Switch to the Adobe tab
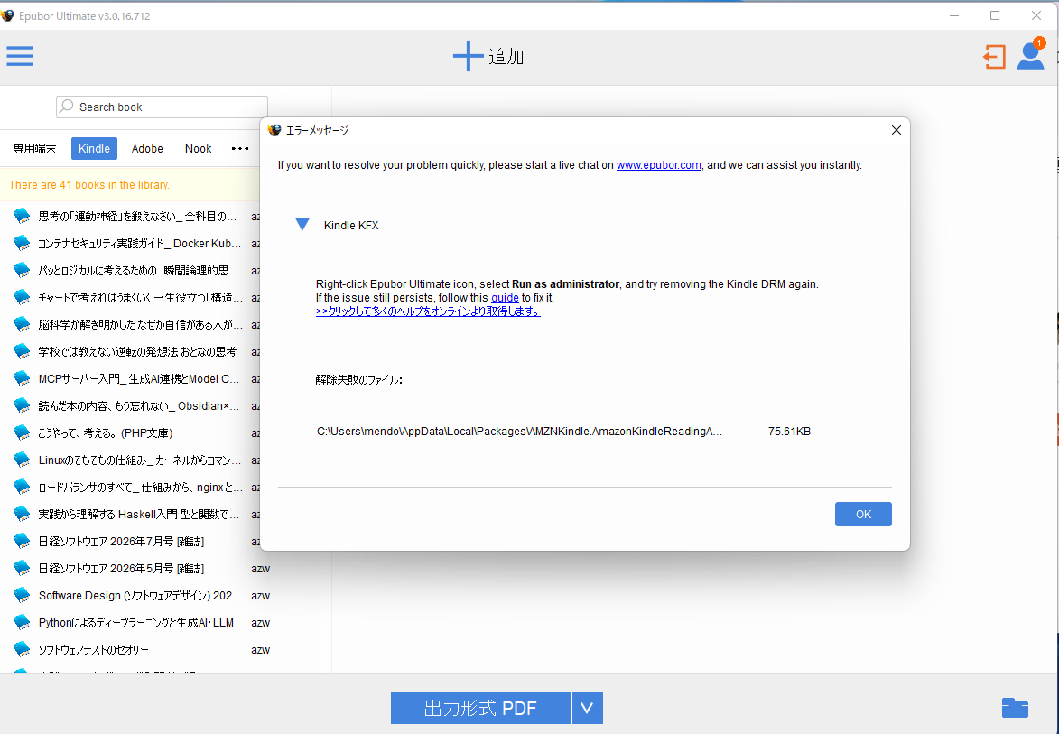Screen dimensions: 1059x734 click(147, 149)
